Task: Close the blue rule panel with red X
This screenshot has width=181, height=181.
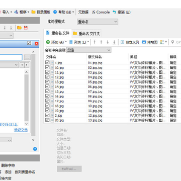Action: 36,44
